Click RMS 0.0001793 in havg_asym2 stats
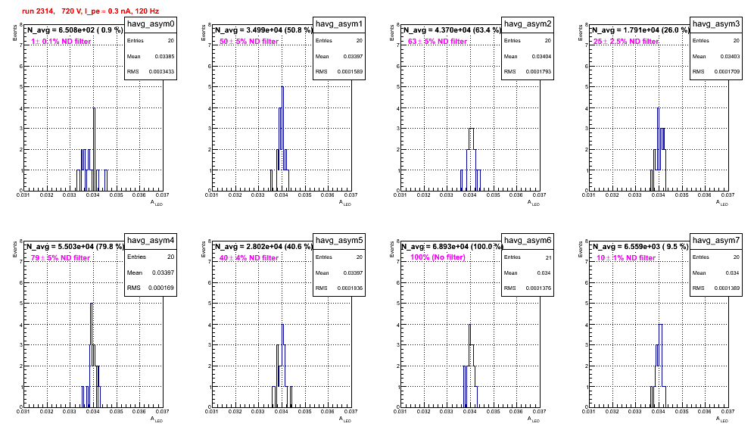 click(528, 71)
